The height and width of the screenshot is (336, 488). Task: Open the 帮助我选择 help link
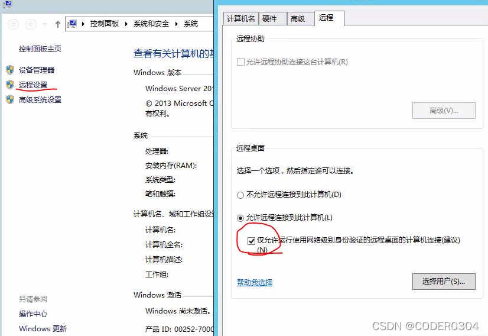[x=255, y=282]
